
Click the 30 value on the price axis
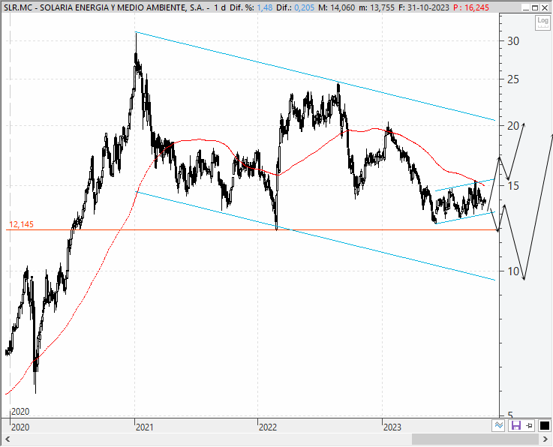coord(513,41)
